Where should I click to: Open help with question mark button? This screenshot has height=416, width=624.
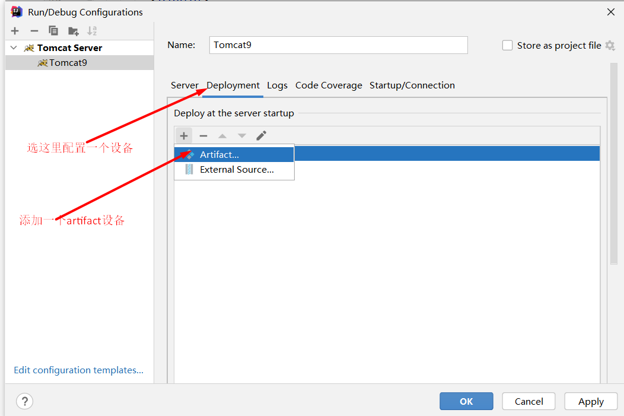(x=25, y=401)
